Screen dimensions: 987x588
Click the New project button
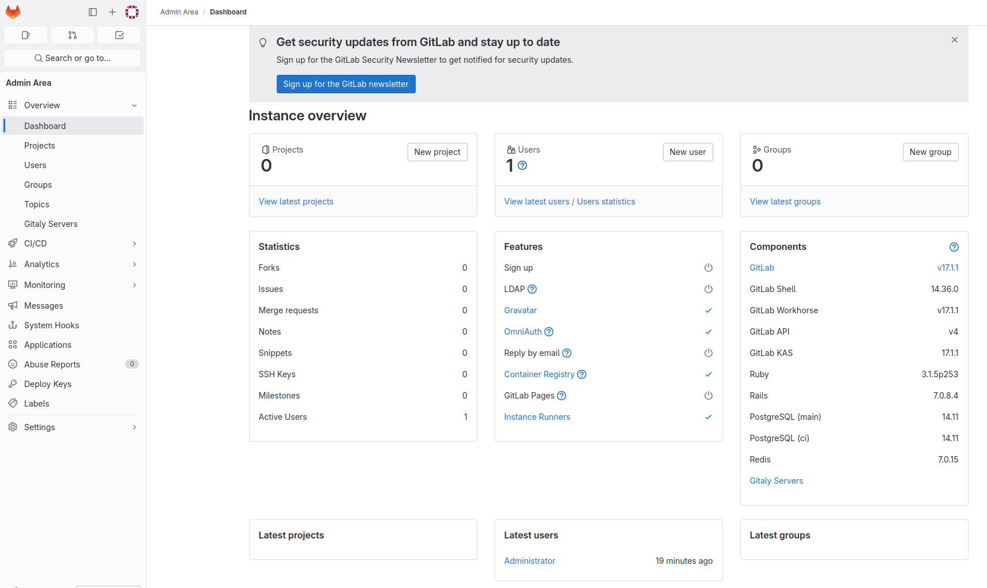[437, 152]
